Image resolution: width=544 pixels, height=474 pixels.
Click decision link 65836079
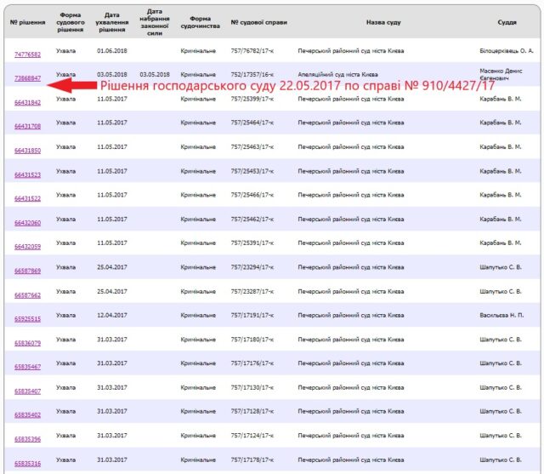pos(27,343)
